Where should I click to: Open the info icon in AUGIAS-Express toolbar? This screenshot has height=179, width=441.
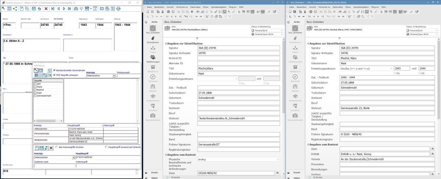click(95, 8)
